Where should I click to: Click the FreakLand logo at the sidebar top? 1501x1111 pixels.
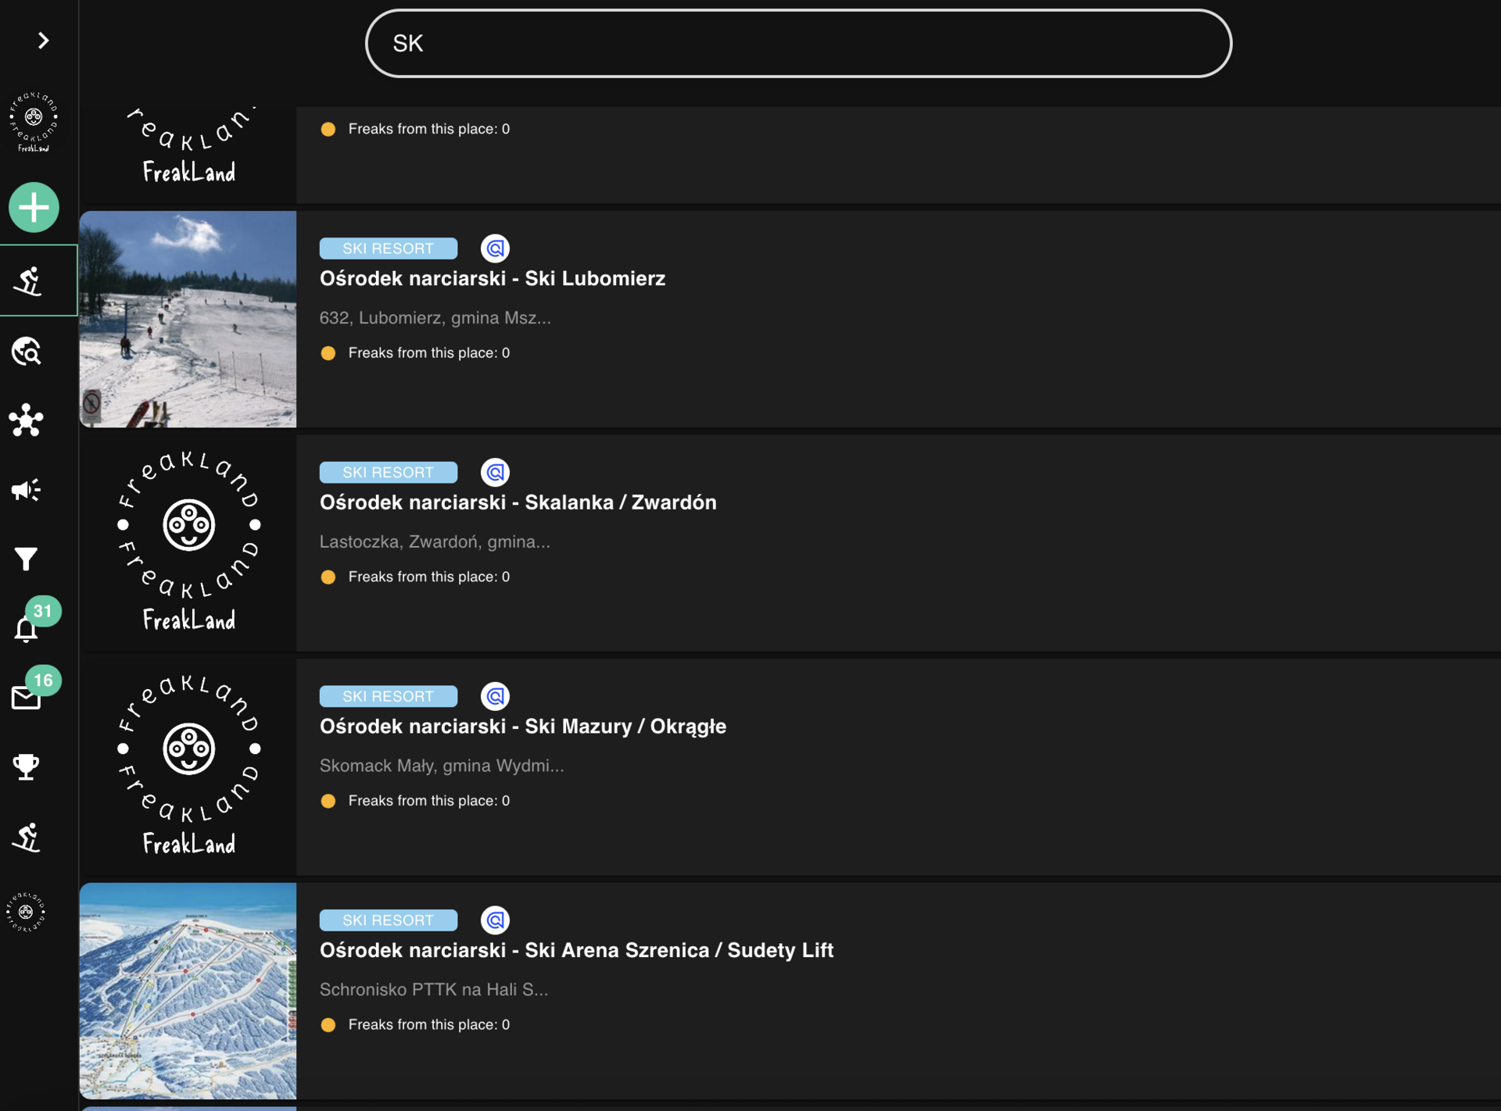(34, 121)
